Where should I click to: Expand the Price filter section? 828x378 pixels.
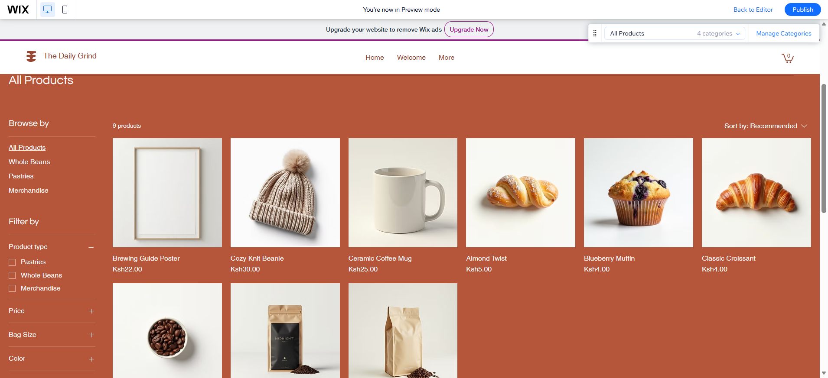coord(91,311)
